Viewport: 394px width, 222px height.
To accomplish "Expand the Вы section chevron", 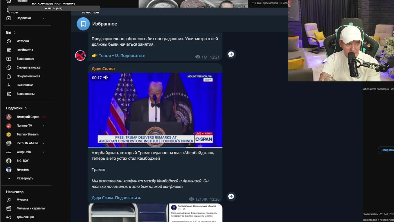I will (14, 32).
